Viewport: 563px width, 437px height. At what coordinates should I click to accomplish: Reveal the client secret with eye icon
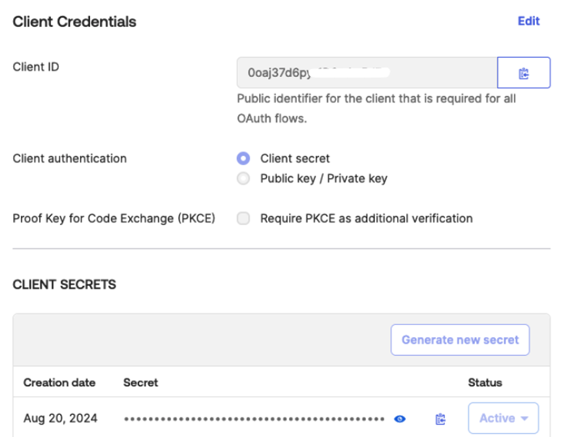click(x=401, y=419)
